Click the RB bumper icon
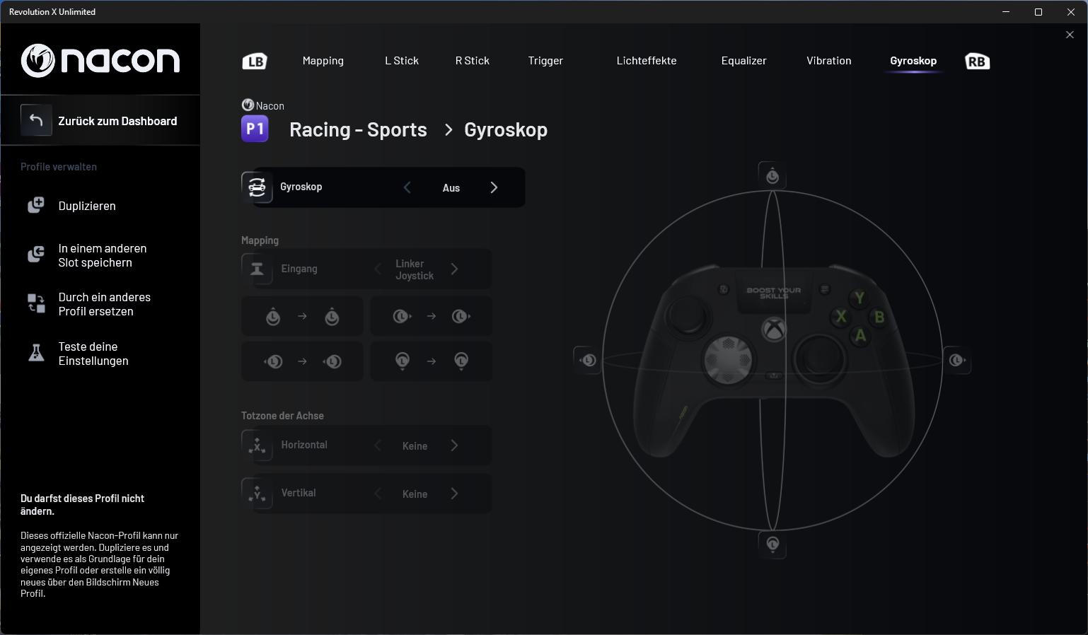This screenshot has height=635, width=1088. click(977, 62)
